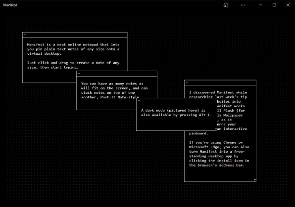Click the text 'size, then start typing.'
Viewport: 295px width, 207px height.
coord(52,67)
